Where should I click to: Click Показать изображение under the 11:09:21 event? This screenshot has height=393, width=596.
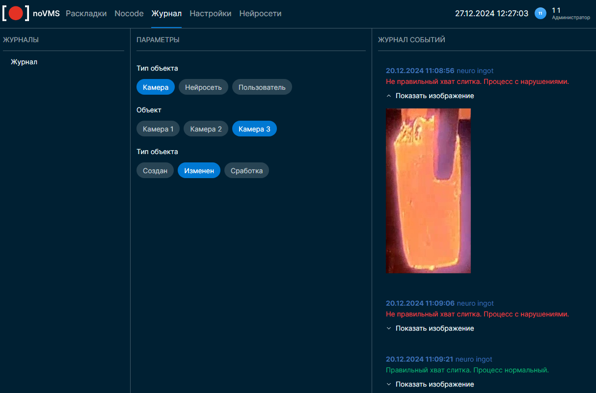pos(435,384)
